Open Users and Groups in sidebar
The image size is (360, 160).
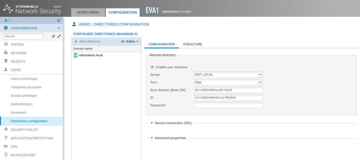pos(24,79)
